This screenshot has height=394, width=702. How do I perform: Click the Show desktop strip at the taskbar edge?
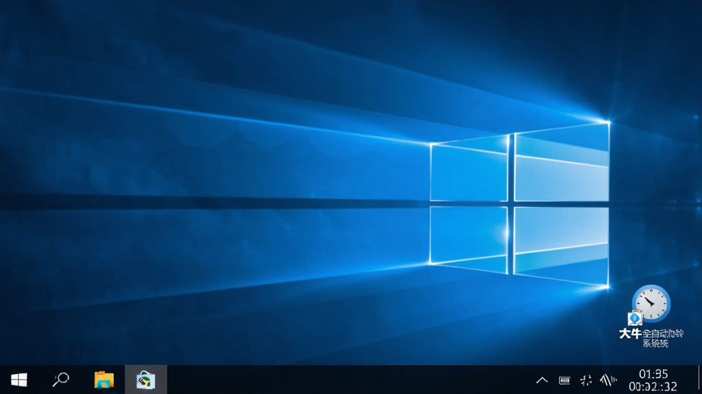699,380
